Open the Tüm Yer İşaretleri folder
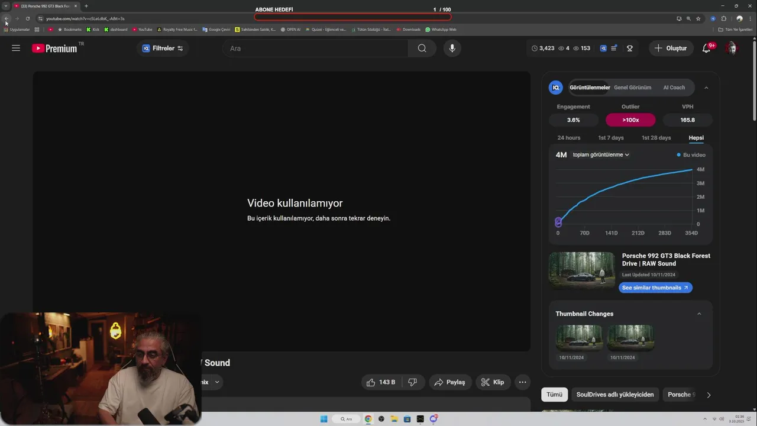This screenshot has height=426, width=757. (x=735, y=29)
